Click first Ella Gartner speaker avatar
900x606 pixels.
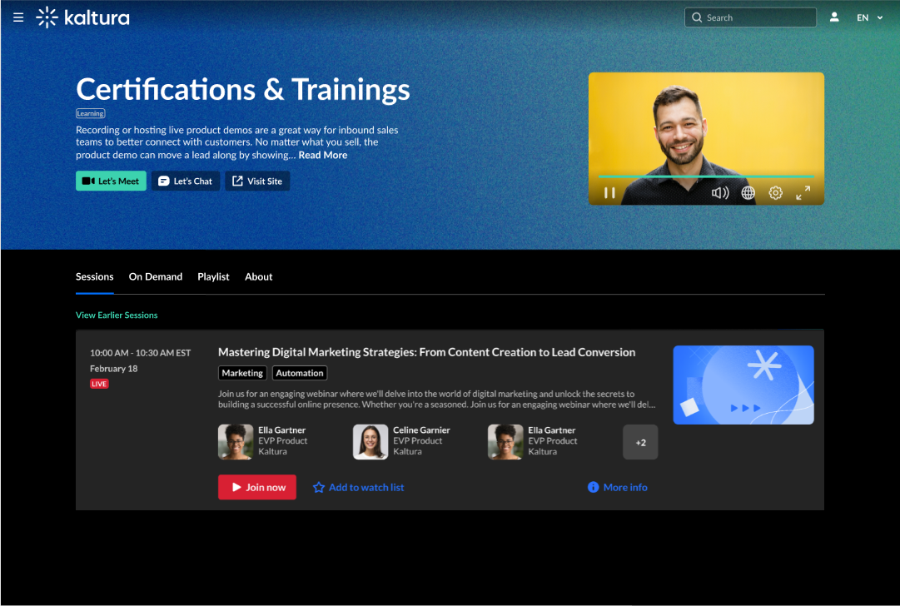(236, 442)
